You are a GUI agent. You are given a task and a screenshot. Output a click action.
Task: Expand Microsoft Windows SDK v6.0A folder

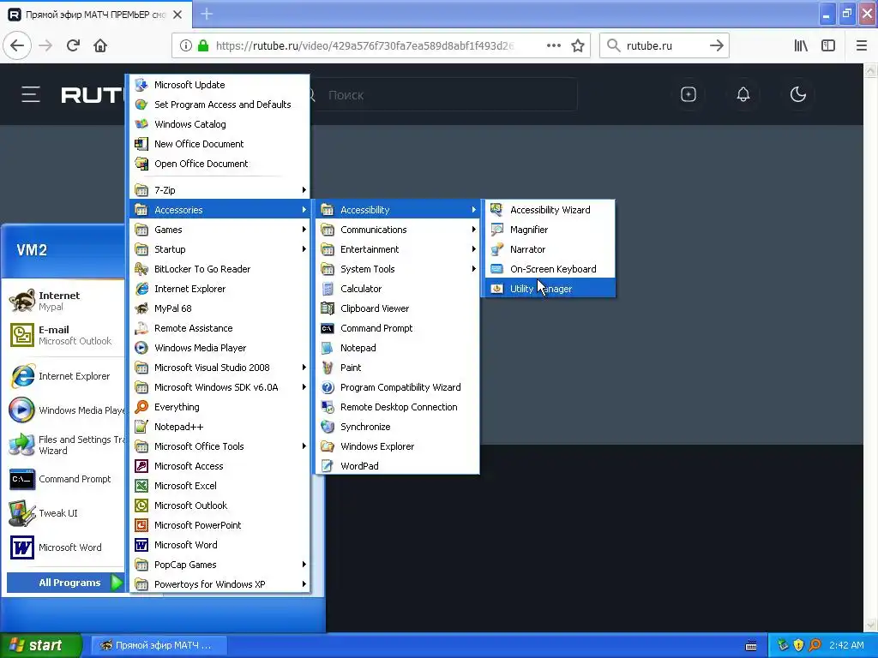219,387
